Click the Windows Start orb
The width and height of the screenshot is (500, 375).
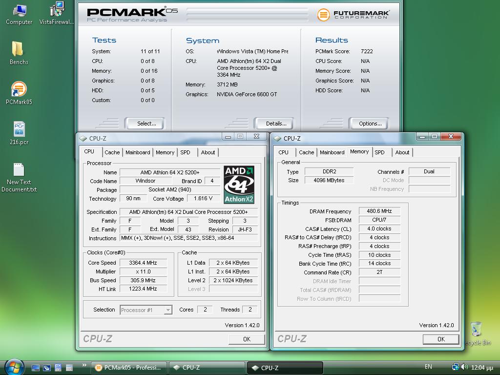14,367
